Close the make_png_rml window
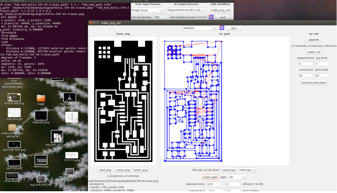The width and height of the screenshot is (337, 193). [x=91, y=23]
